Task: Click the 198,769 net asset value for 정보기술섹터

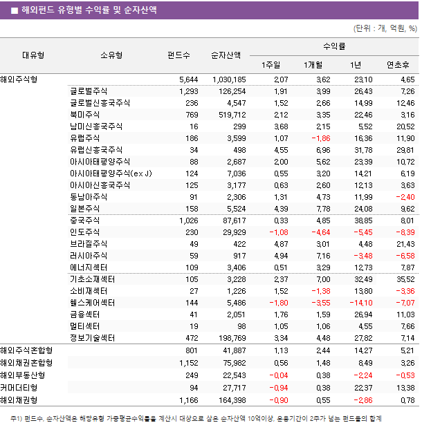Action: [x=232, y=338]
